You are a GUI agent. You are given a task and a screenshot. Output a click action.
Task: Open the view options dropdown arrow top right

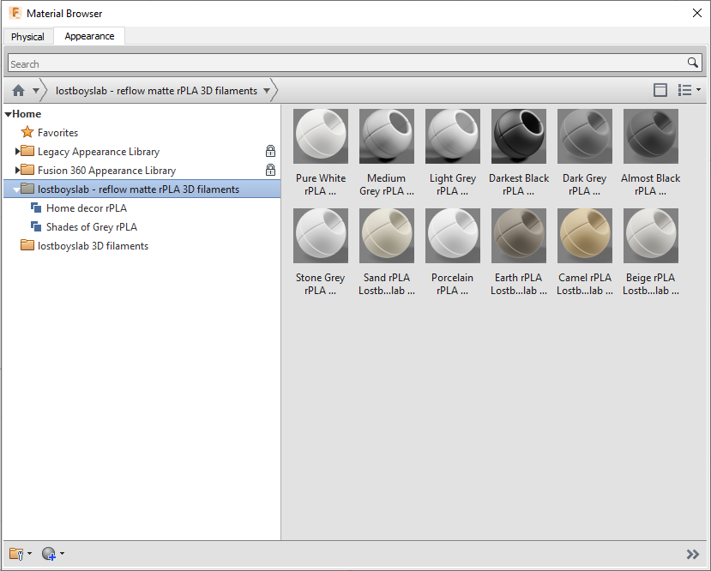697,90
